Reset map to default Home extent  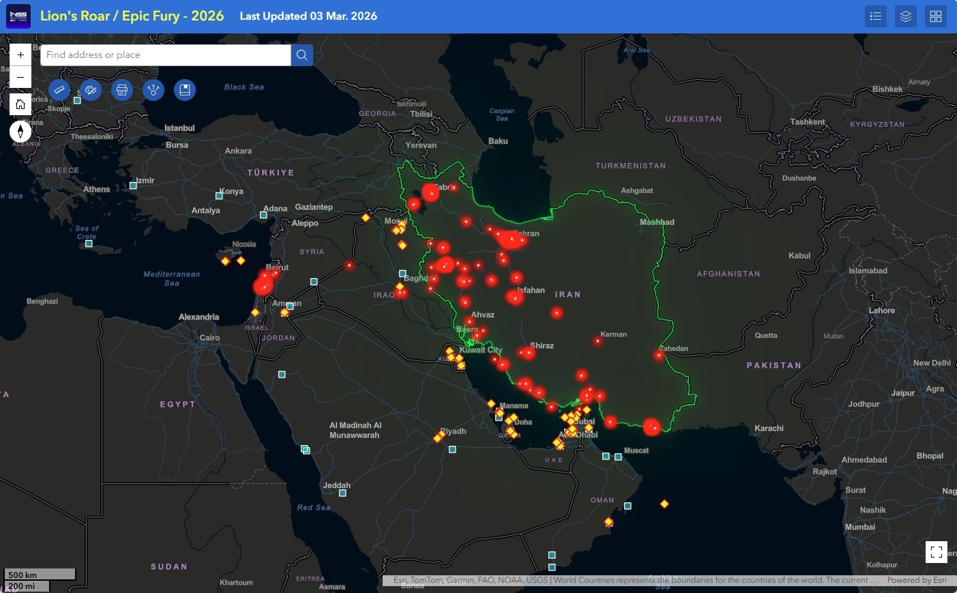click(x=20, y=104)
